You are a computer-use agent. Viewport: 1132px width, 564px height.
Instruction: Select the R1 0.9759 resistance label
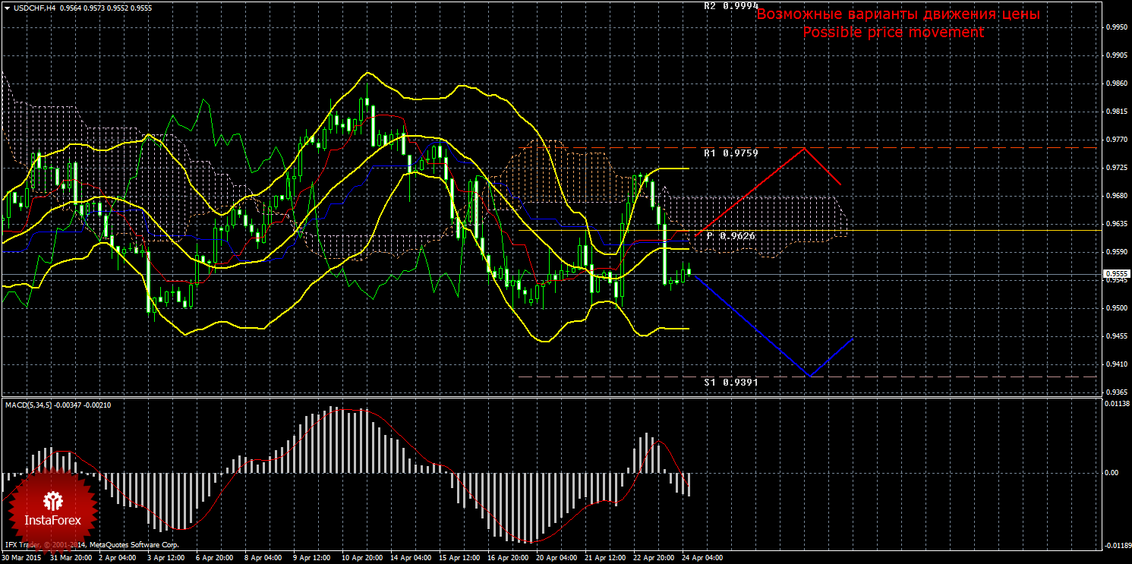click(730, 153)
